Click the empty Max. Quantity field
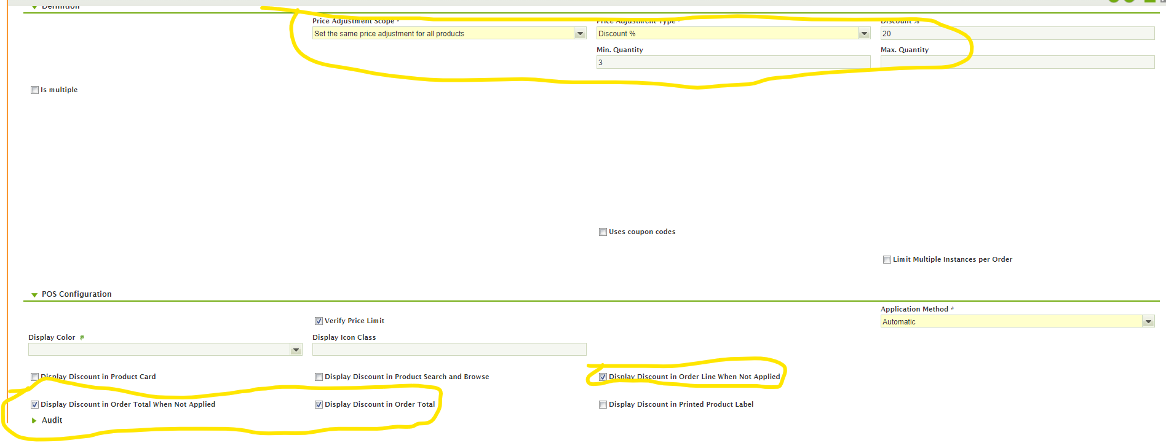 coord(1017,63)
